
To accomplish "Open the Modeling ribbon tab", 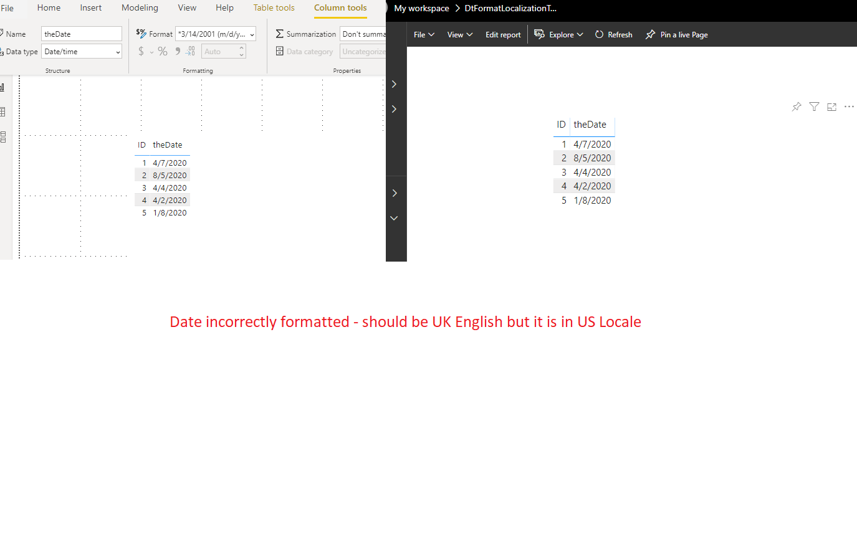I will pyautogui.click(x=140, y=8).
